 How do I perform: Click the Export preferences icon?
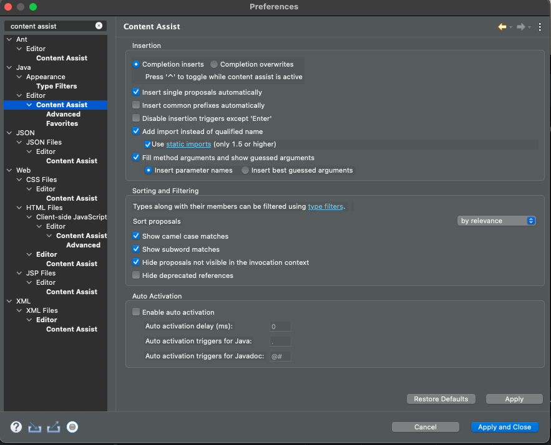point(54,427)
